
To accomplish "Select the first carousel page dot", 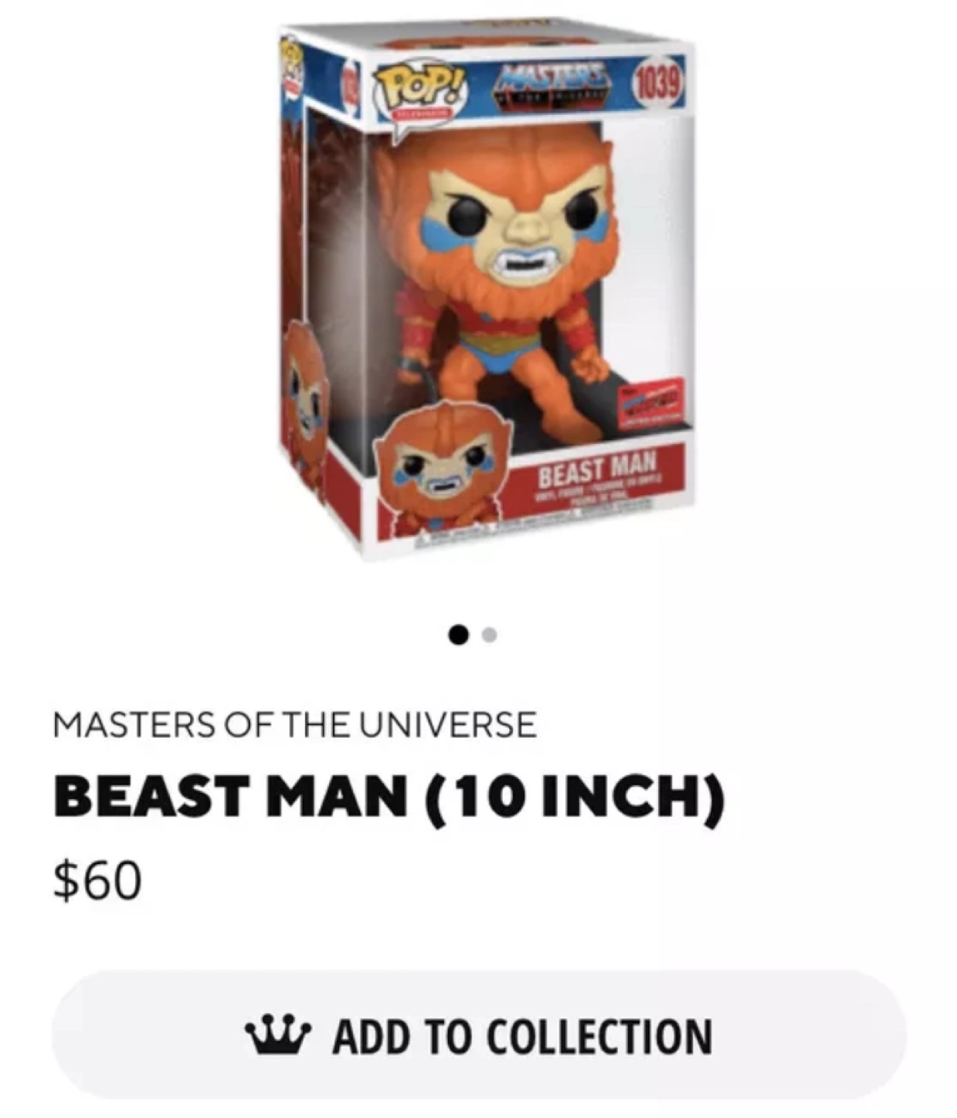I will [459, 635].
